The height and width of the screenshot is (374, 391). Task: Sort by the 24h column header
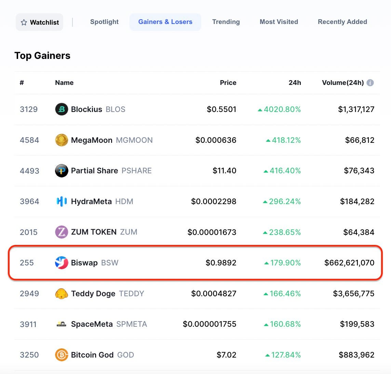tap(295, 83)
